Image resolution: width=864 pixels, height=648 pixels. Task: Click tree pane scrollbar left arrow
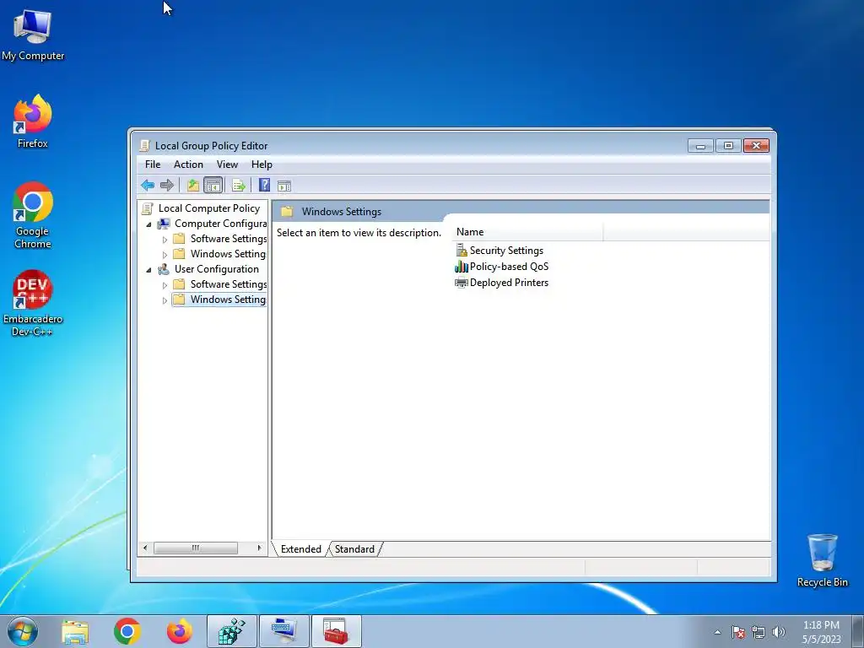click(x=145, y=548)
